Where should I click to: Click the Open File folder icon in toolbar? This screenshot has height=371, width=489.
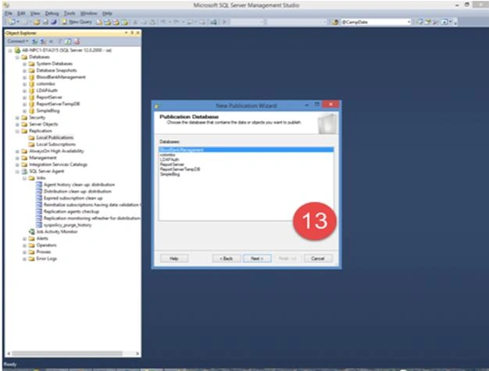pos(37,22)
